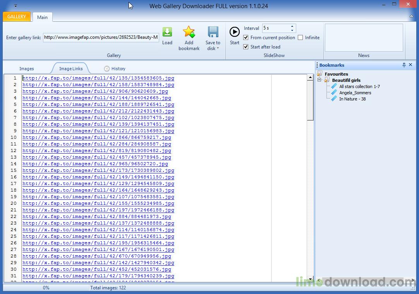Open the first image link on line 1
The image size is (419, 294).
(98, 78)
